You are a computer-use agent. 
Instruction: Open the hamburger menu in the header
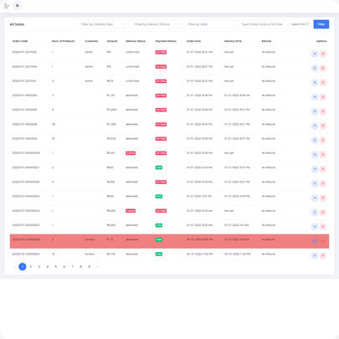pos(7,6)
